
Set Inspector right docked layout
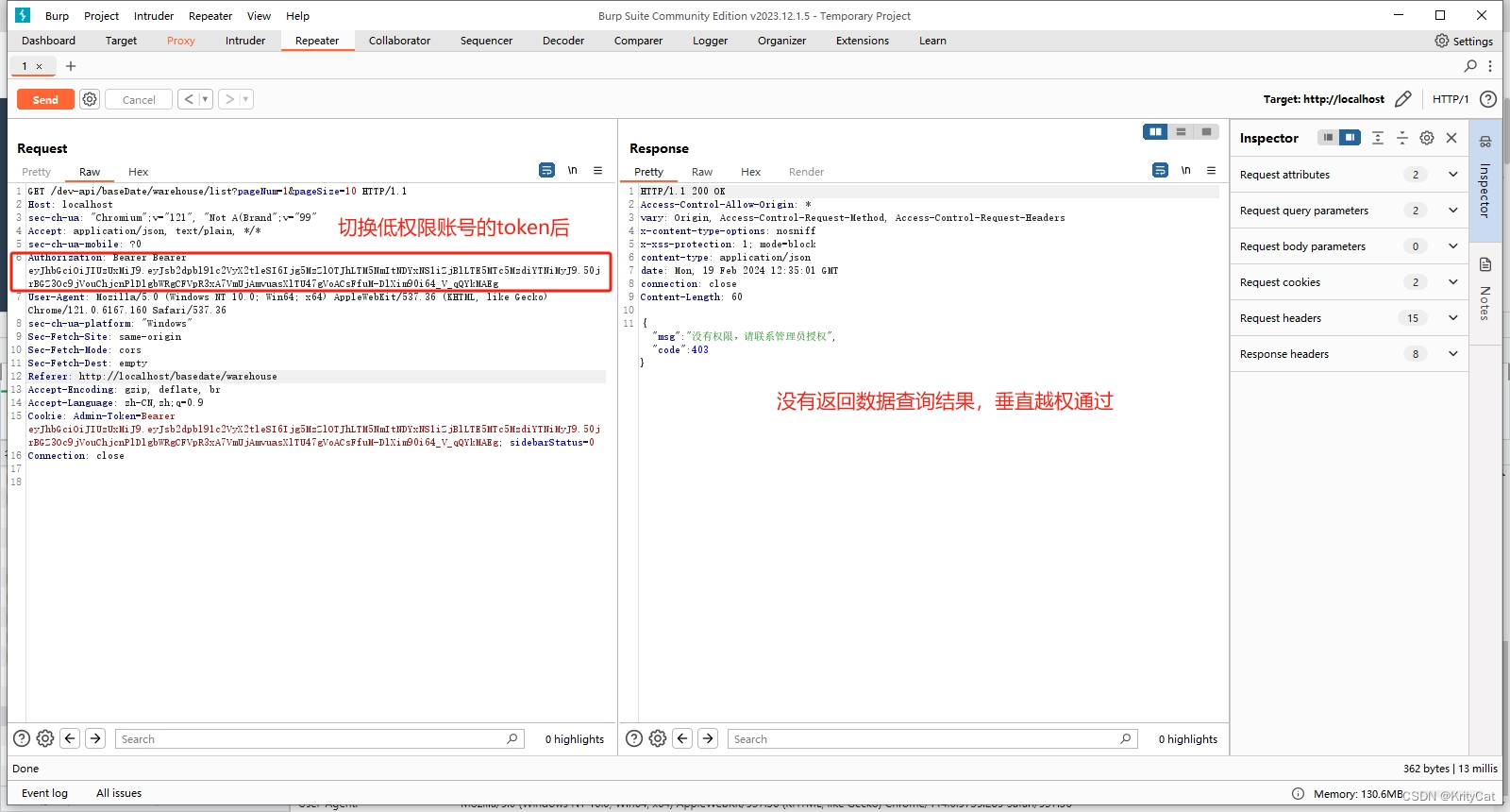[x=1351, y=138]
